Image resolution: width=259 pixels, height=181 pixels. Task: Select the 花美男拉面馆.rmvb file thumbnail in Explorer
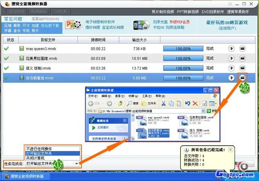[x=183, y=121]
